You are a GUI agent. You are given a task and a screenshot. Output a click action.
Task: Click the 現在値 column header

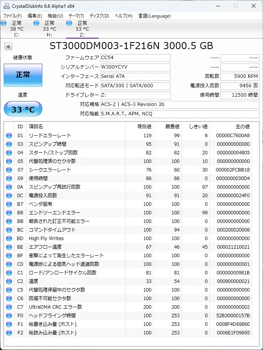point(139,127)
